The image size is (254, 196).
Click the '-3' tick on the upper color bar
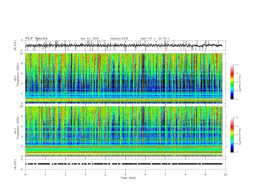pos(236,64)
